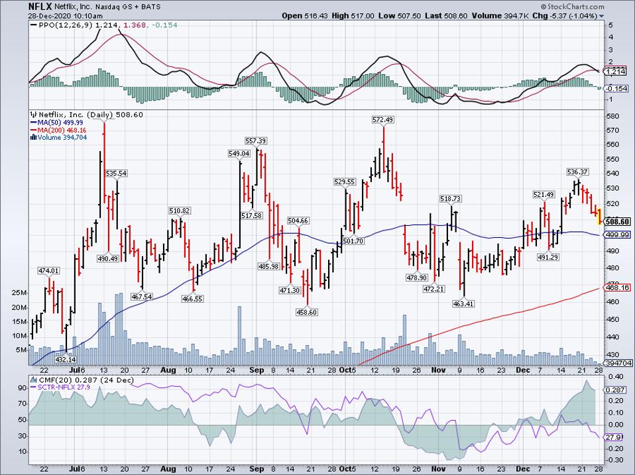Click the date stamp '28-Dec-2020 10:10am'
The image size is (635, 475).
pos(65,16)
